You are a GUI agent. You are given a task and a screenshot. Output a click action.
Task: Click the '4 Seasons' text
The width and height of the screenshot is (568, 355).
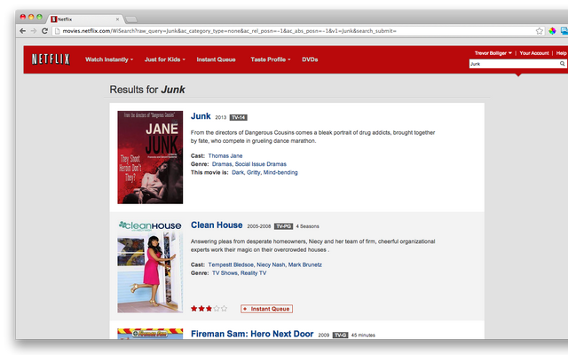point(308,226)
